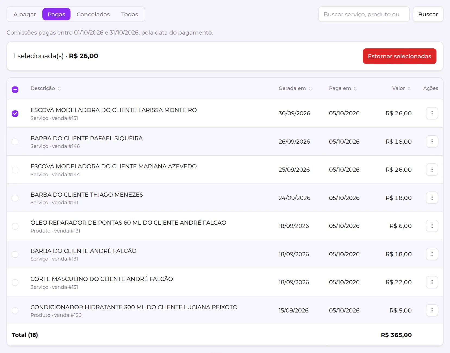
Task: Click the Paga em header label
Action: (340, 88)
